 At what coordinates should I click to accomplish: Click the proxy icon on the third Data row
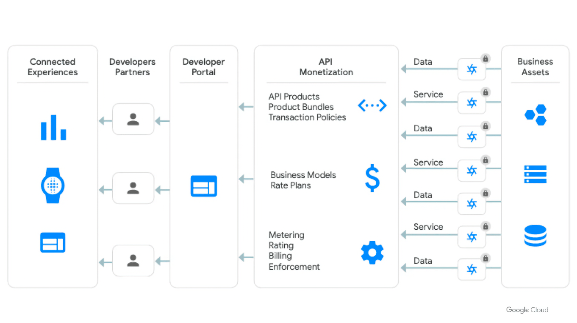(x=472, y=204)
